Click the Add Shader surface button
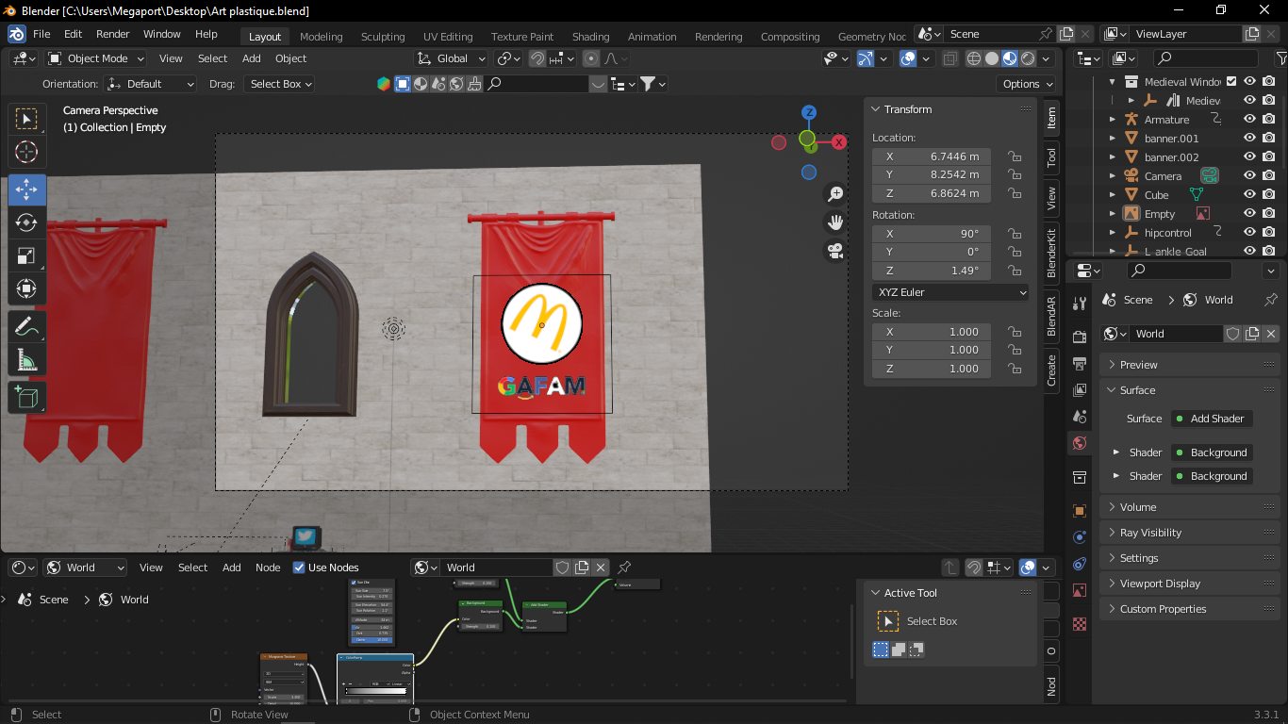The image size is (1288, 724). [x=1212, y=419]
